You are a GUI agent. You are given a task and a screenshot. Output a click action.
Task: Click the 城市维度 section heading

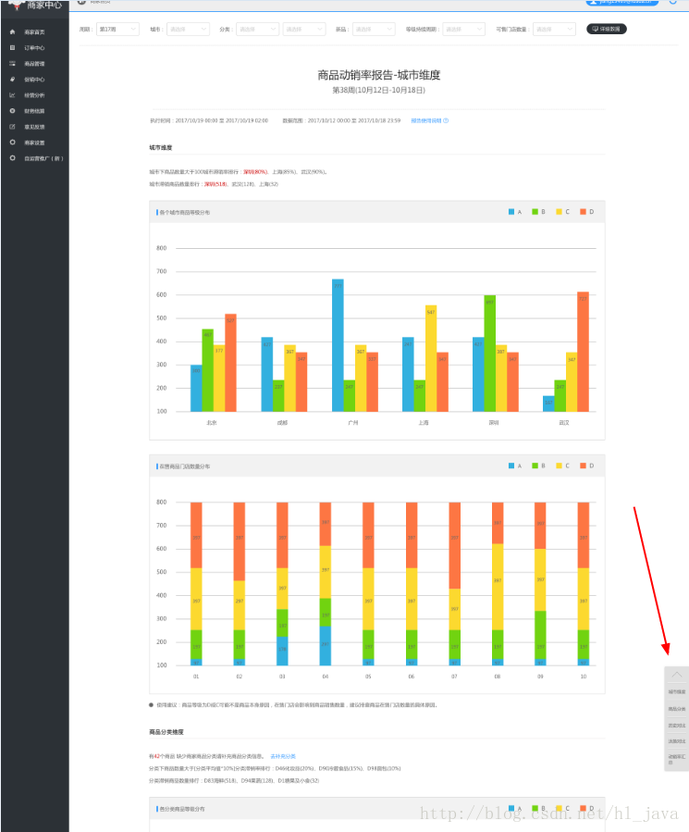pyautogui.click(x=161, y=147)
